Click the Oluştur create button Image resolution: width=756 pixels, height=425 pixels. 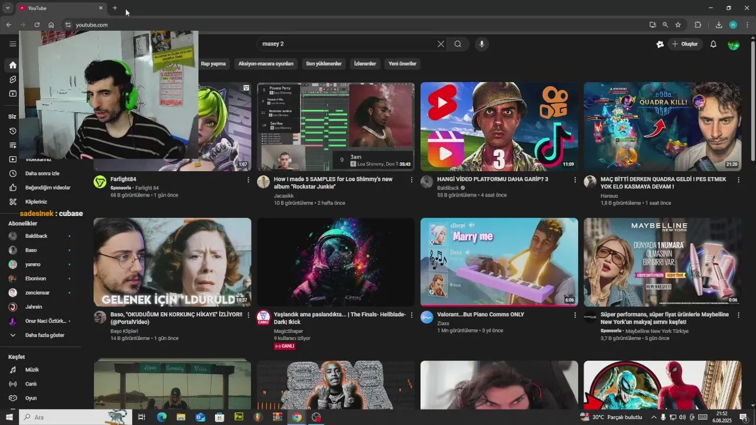tap(685, 44)
